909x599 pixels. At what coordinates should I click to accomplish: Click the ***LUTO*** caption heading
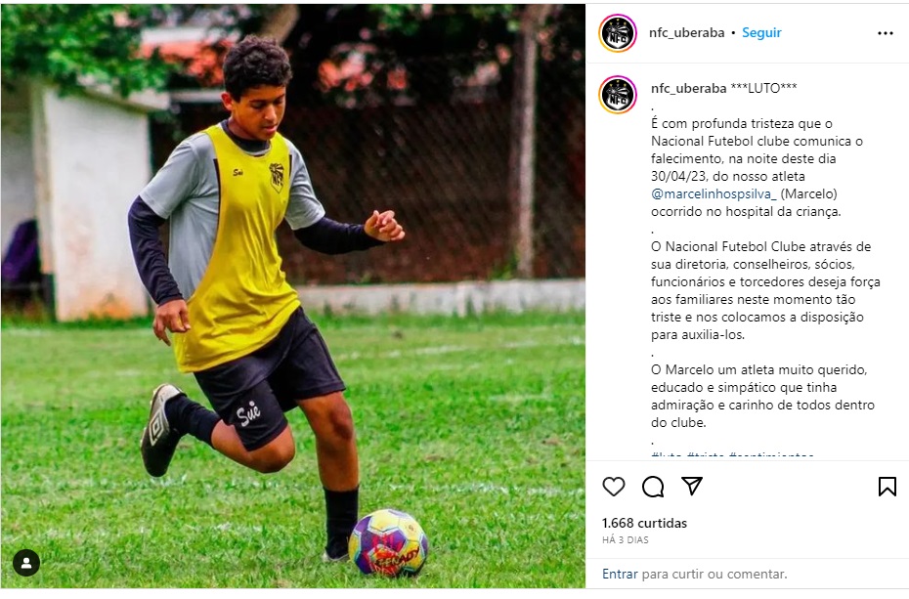[x=763, y=88]
